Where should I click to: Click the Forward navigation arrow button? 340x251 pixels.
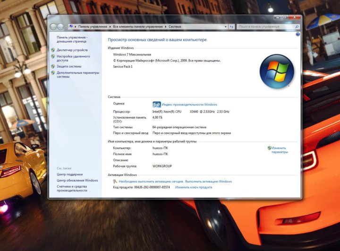[60, 26]
